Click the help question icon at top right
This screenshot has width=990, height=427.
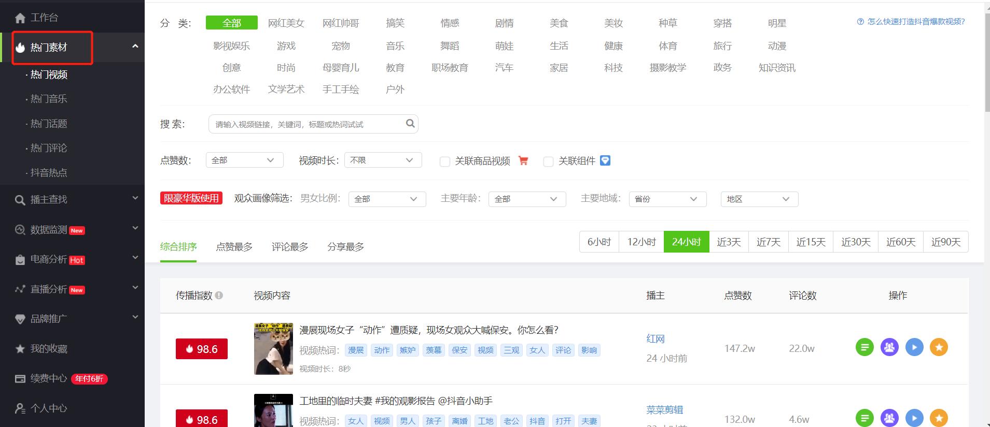click(861, 22)
